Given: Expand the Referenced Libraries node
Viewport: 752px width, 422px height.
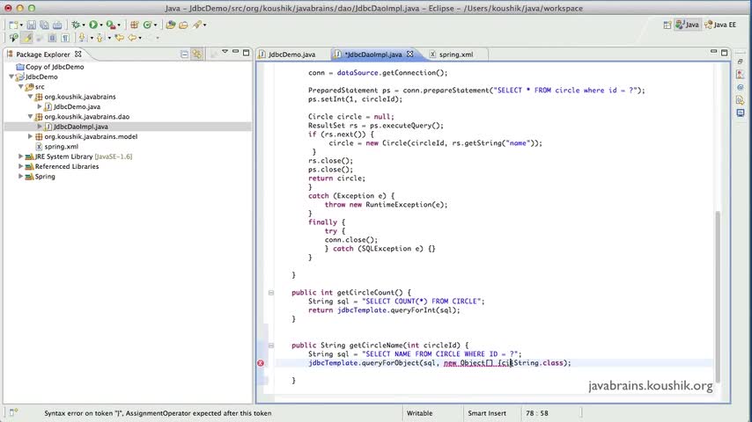Looking at the screenshot, I should coord(20,166).
